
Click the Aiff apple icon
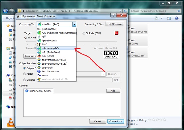tap(39, 37)
